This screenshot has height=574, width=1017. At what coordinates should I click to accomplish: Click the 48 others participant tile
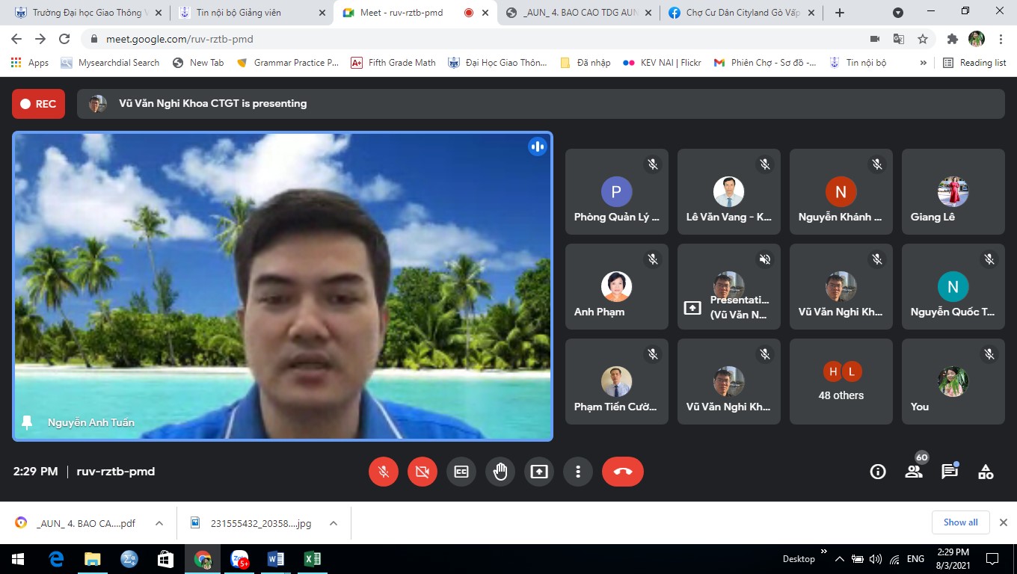pos(841,382)
